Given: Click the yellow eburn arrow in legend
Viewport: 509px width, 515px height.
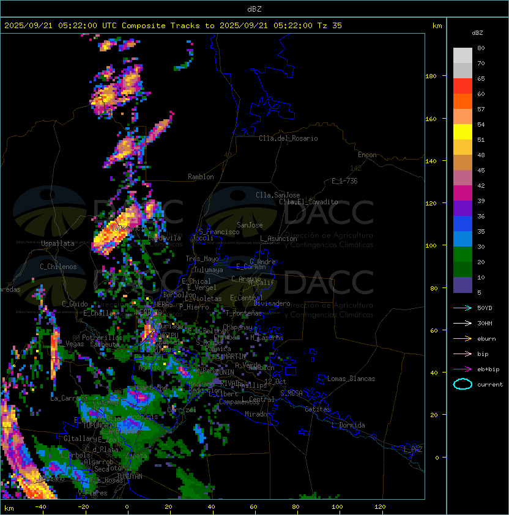Looking at the screenshot, I should click(x=463, y=339).
